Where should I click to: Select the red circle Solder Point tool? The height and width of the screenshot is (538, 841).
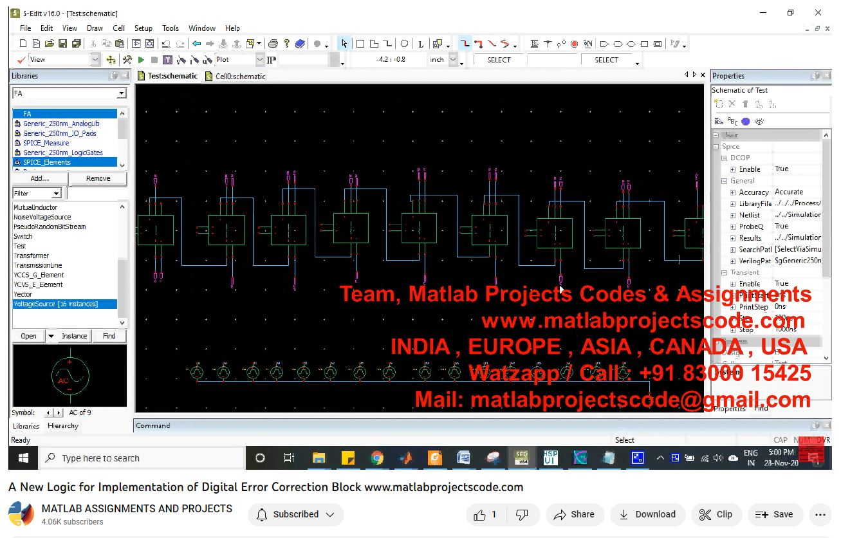[574, 44]
